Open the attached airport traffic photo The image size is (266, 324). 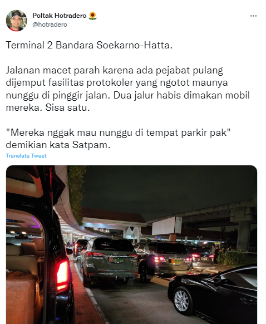pos(131,244)
